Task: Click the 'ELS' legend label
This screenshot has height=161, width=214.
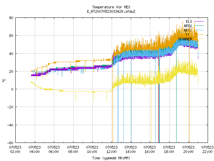Action: click(x=189, y=21)
